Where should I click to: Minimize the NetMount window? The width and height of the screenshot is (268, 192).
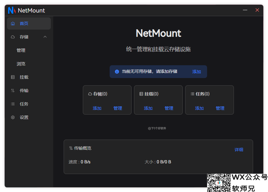[x=245, y=10]
